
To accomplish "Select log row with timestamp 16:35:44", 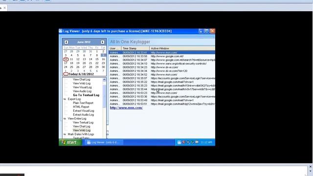I will coord(162,89).
